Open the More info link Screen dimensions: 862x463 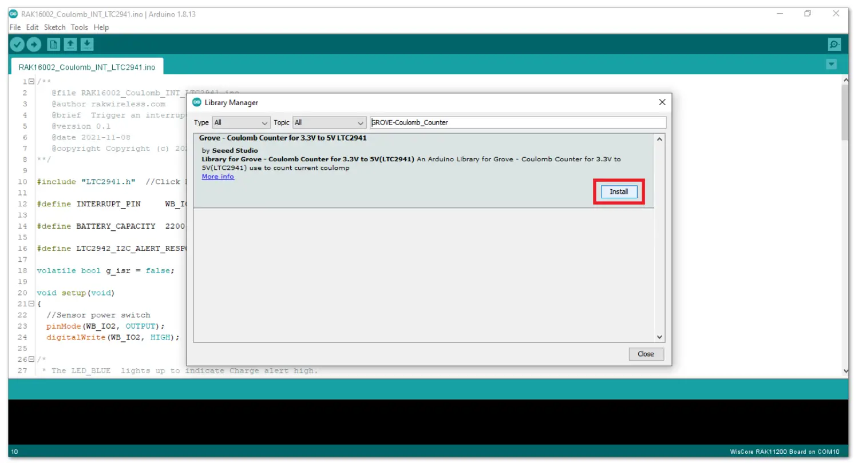pos(218,177)
